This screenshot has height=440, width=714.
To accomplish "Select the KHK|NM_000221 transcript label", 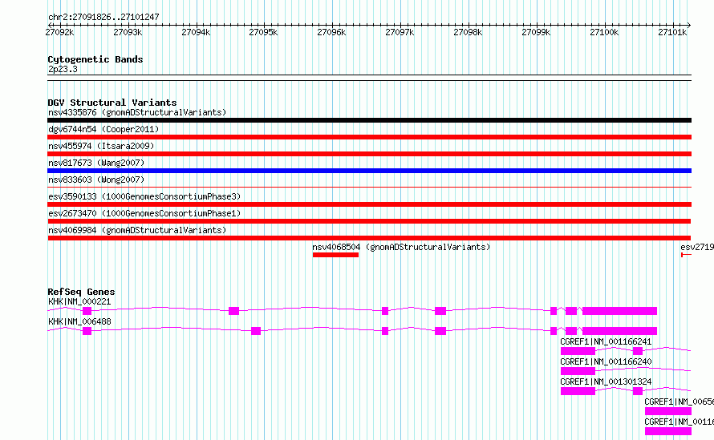I will [x=79, y=301].
